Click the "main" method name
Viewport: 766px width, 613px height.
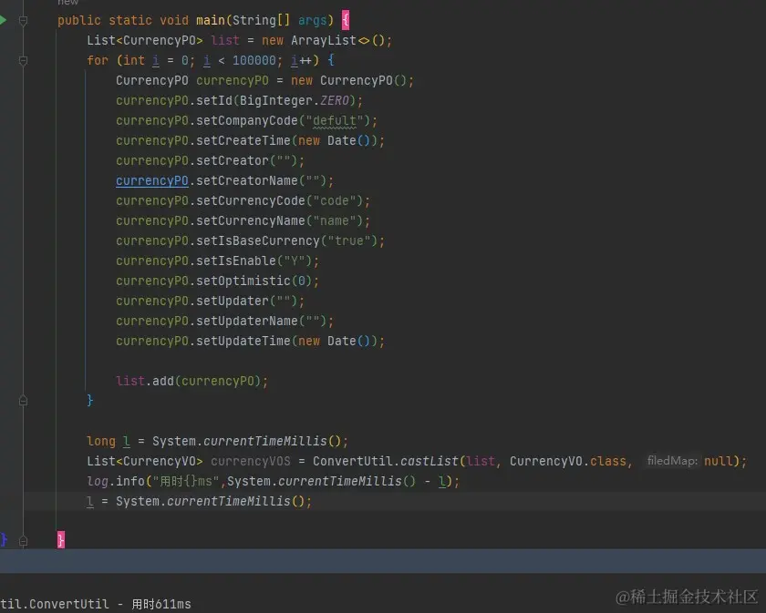(210, 21)
